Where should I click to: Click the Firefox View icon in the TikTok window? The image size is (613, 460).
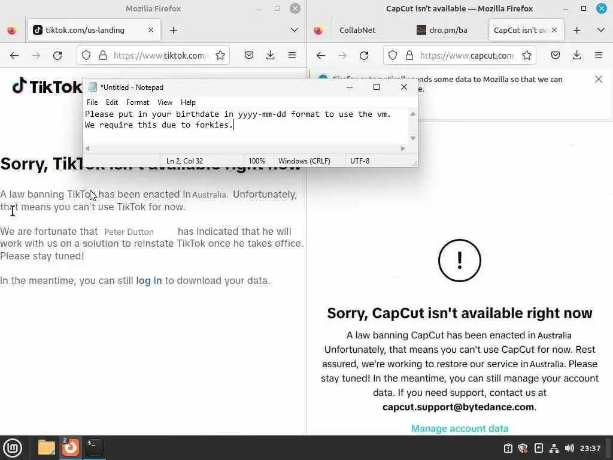point(12,30)
